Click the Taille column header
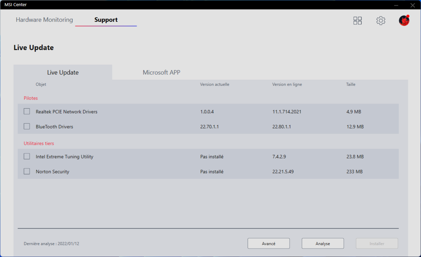The width and height of the screenshot is (421, 257). (351, 84)
